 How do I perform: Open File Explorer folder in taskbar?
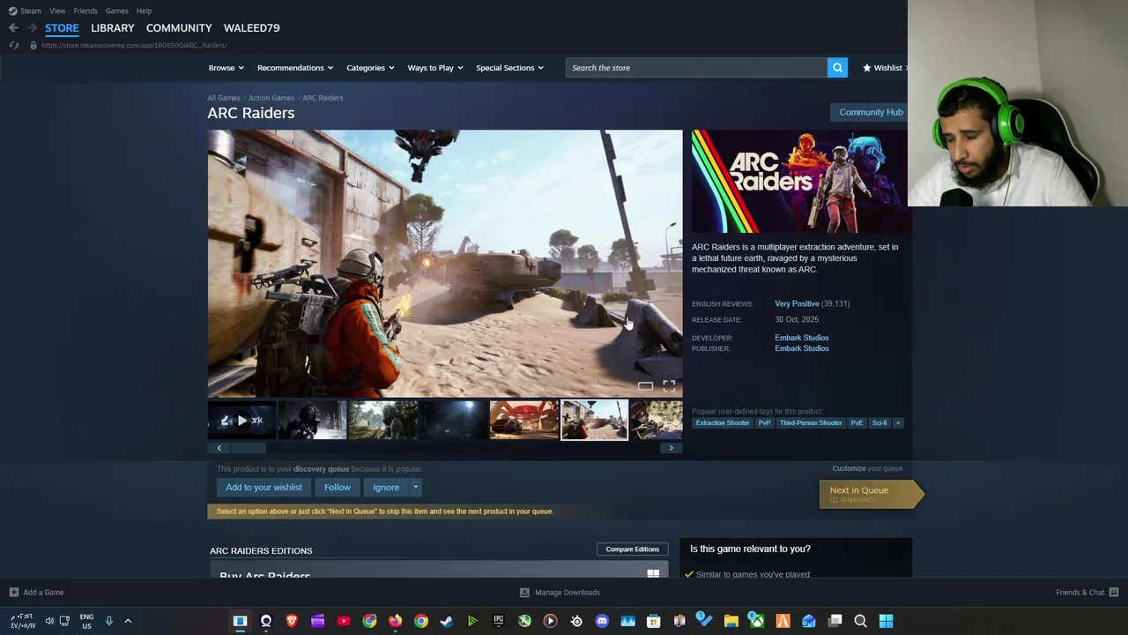point(731,621)
